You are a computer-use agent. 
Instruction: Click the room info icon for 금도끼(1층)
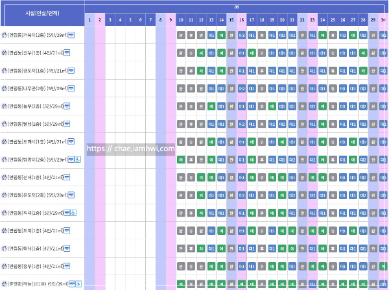(71, 71)
